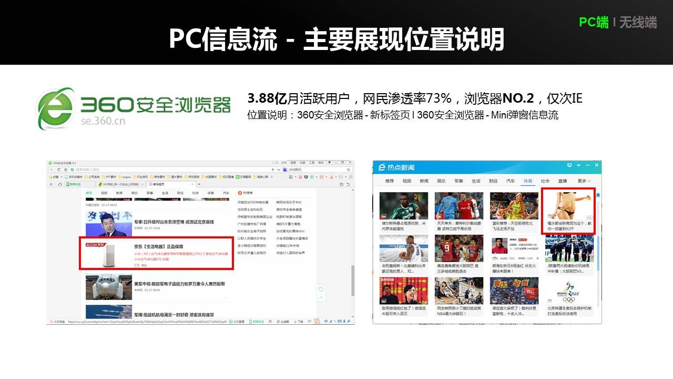The image size is (673, 379).
Task: Click the back arrow in browser toolbar
Action: 51,169
